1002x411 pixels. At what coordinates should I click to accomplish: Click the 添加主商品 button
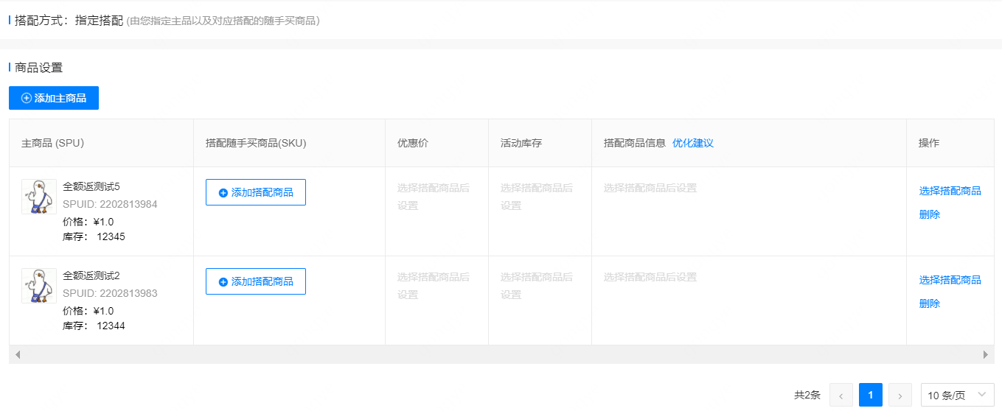click(54, 98)
